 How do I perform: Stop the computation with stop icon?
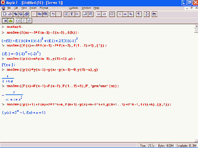tap(112, 14)
